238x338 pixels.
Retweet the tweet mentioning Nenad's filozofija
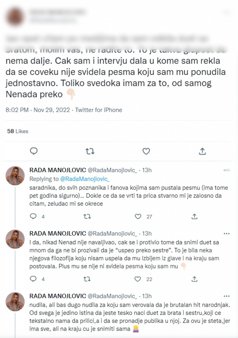click(x=87, y=279)
